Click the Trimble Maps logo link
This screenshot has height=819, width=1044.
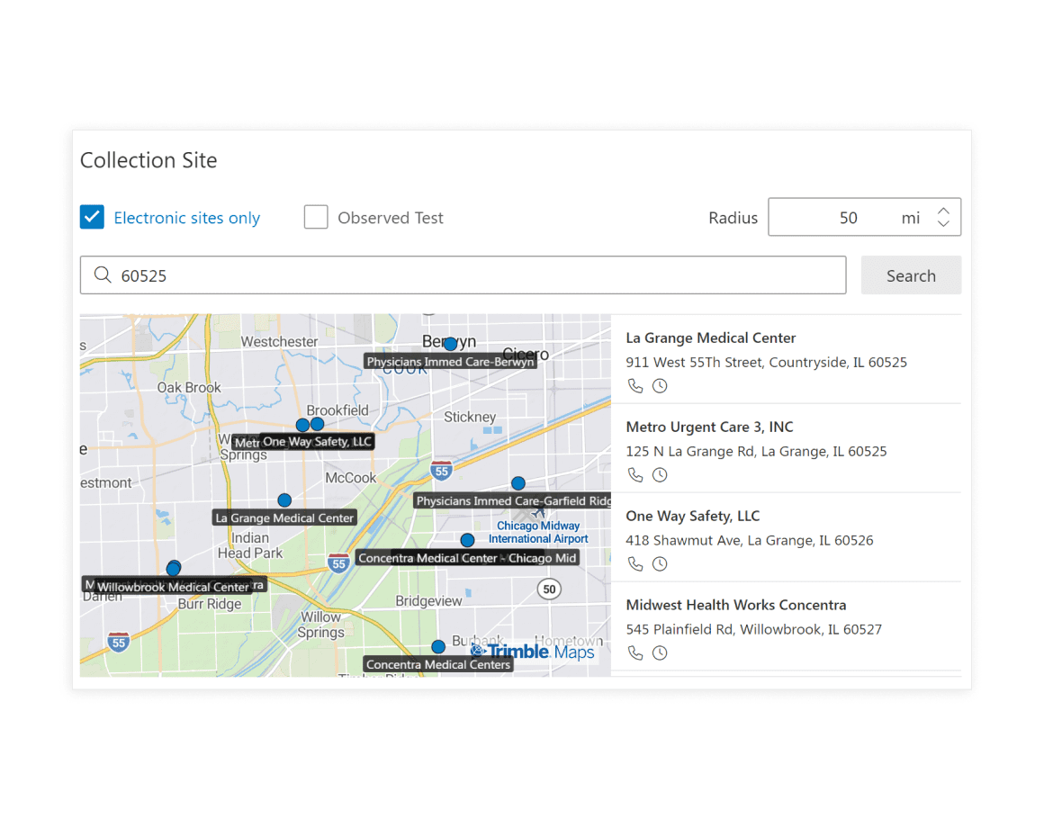pos(532,652)
